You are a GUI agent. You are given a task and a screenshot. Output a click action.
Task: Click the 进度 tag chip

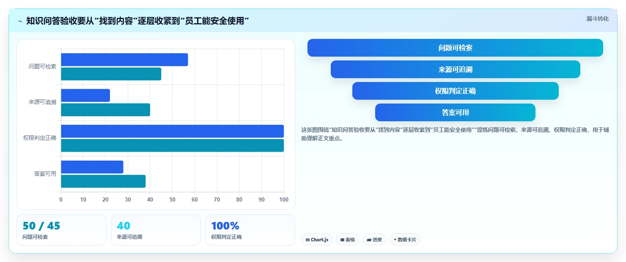pyautogui.click(x=374, y=240)
